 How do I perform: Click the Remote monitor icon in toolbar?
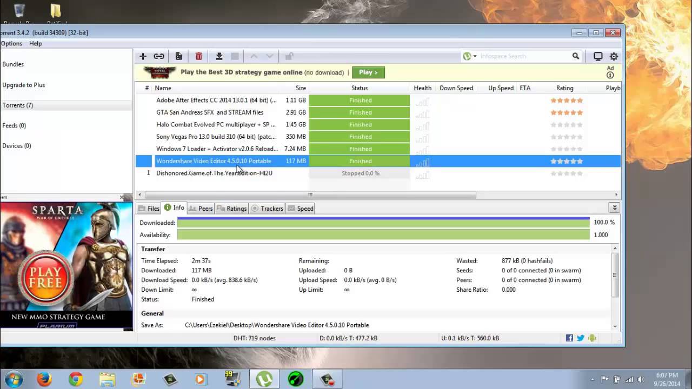point(598,56)
